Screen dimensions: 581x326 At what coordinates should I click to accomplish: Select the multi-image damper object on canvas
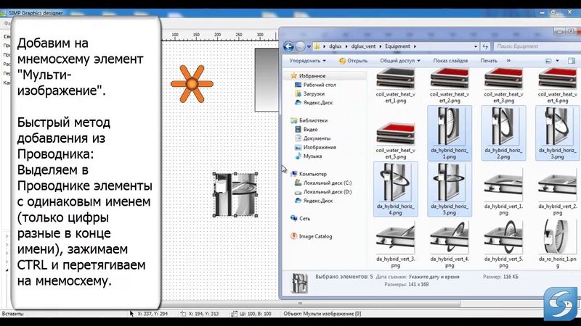[x=235, y=194]
